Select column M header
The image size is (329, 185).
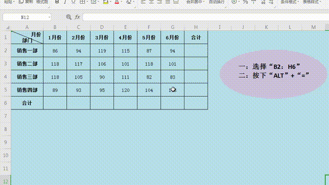[x=314, y=27]
